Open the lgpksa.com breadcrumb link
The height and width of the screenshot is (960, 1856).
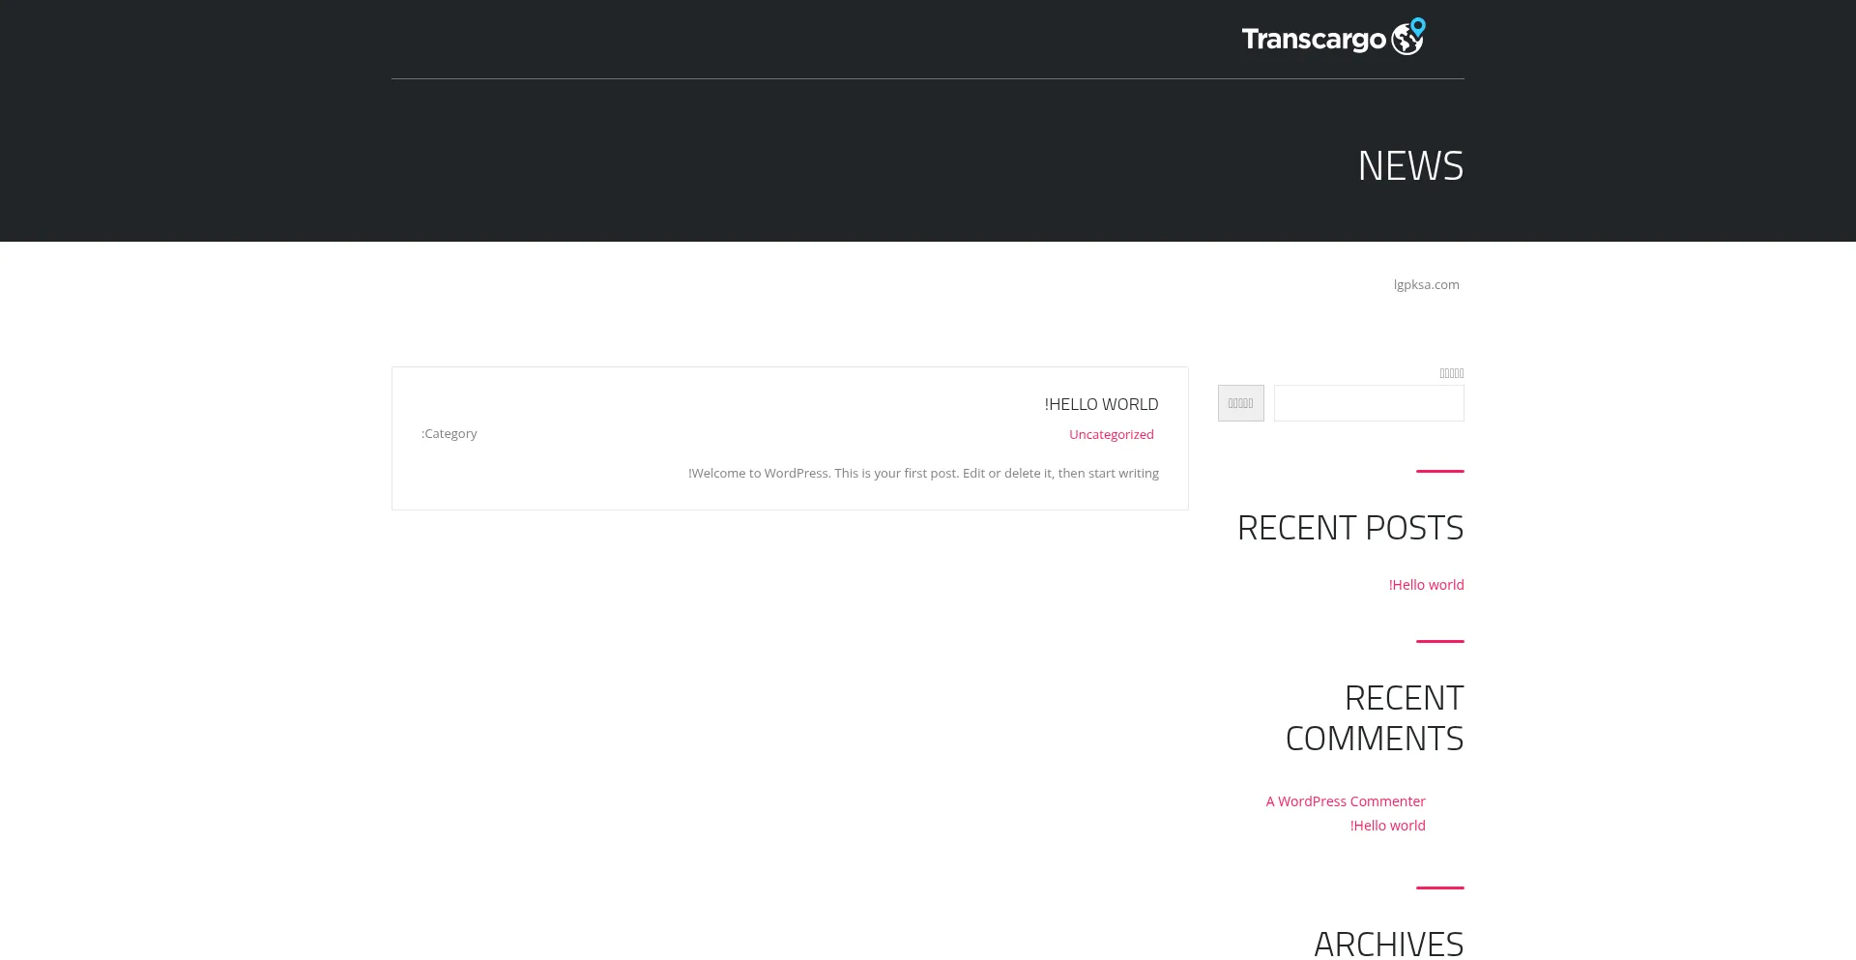pyautogui.click(x=1426, y=284)
